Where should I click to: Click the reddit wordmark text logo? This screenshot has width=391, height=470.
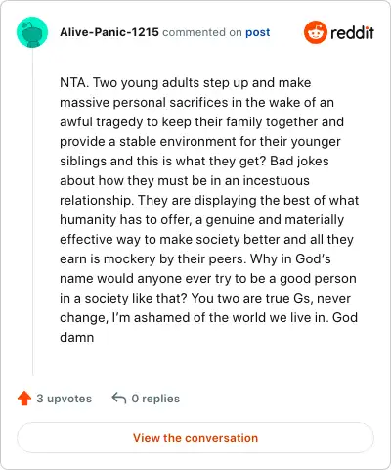click(x=352, y=32)
